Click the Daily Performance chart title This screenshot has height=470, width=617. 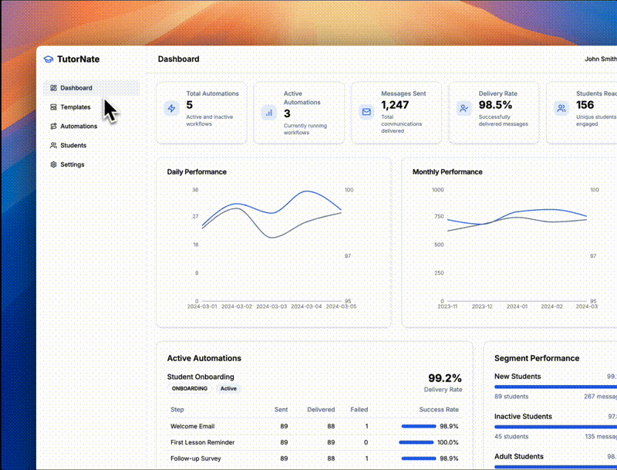(x=197, y=172)
